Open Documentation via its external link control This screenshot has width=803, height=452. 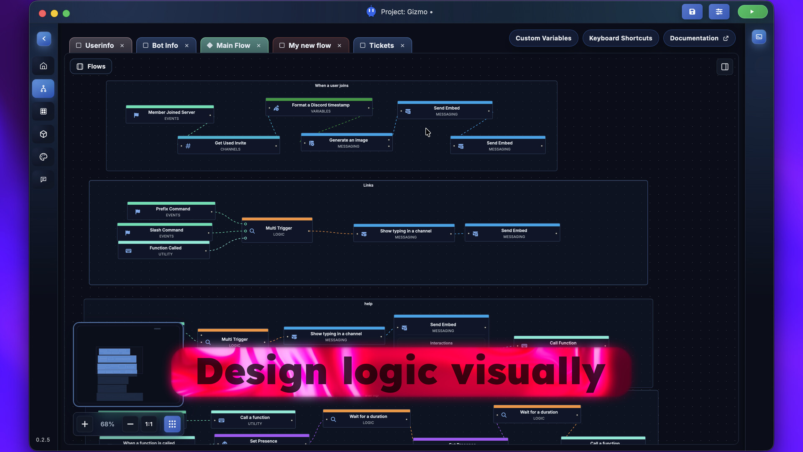(x=726, y=38)
